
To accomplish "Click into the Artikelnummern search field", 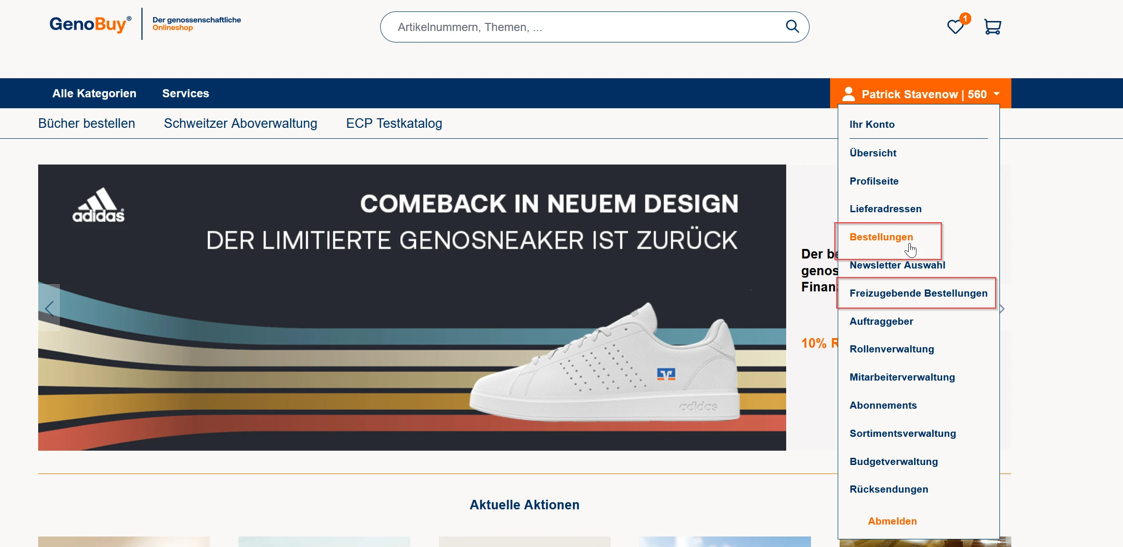I will coord(572,27).
